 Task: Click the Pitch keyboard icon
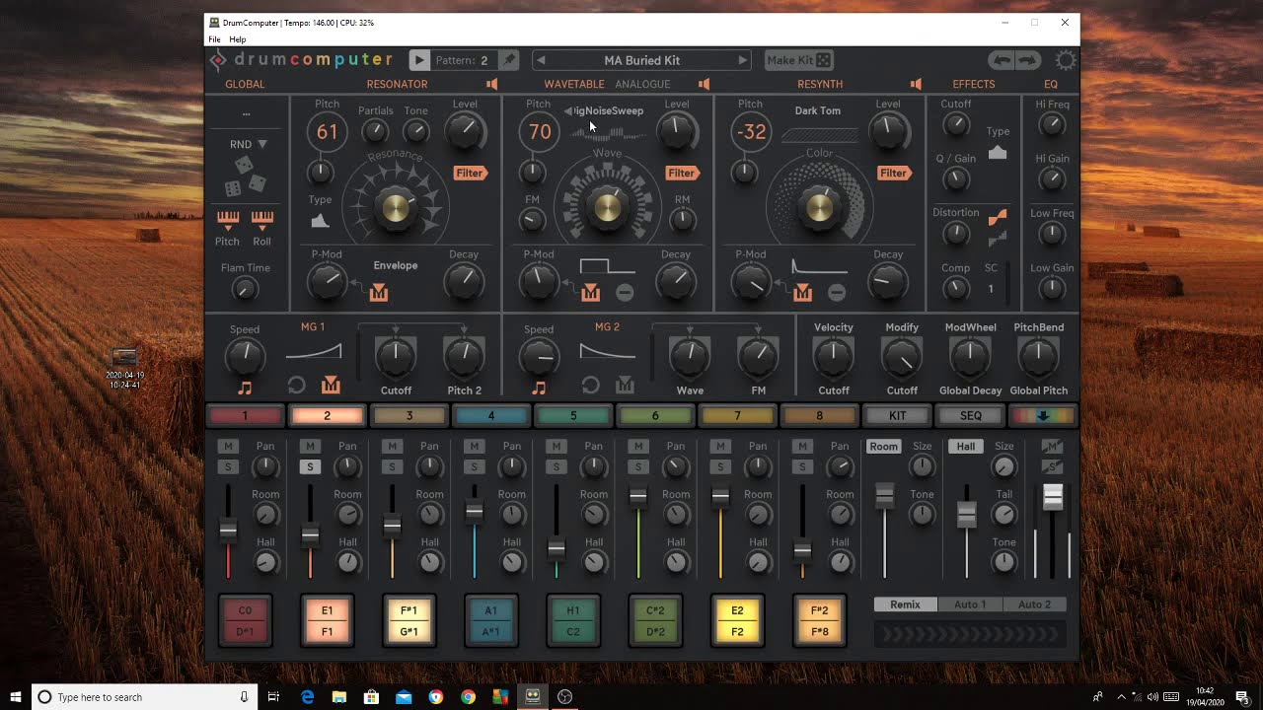pyautogui.click(x=227, y=219)
